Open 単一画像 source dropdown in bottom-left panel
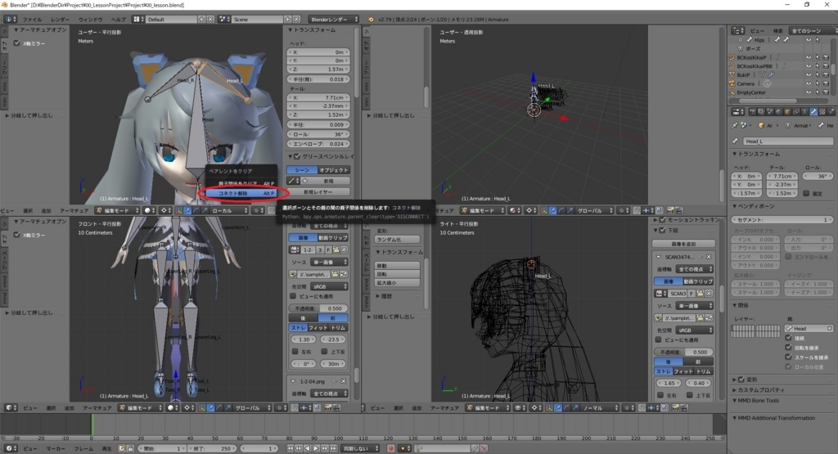This screenshot has height=454, width=838. click(329, 262)
